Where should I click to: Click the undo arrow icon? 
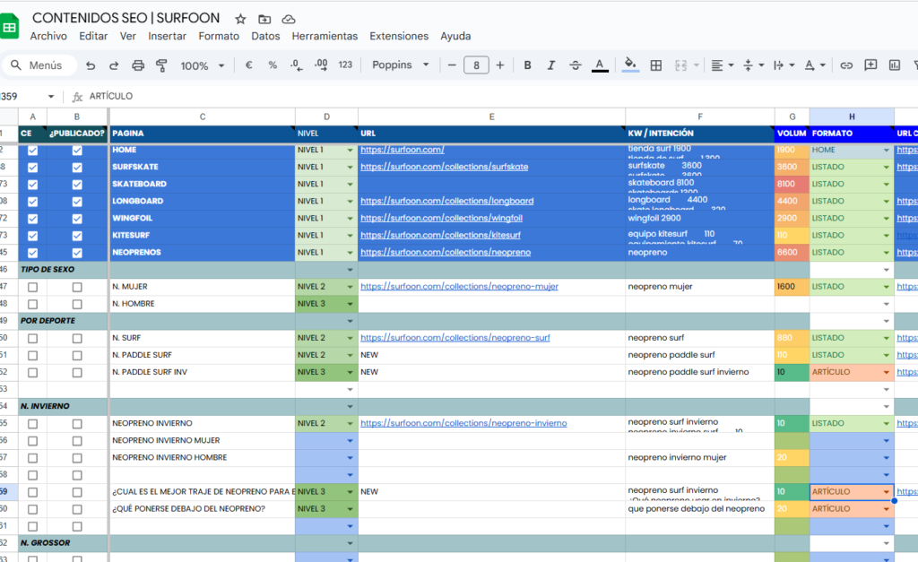pyautogui.click(x=91, y=65)
